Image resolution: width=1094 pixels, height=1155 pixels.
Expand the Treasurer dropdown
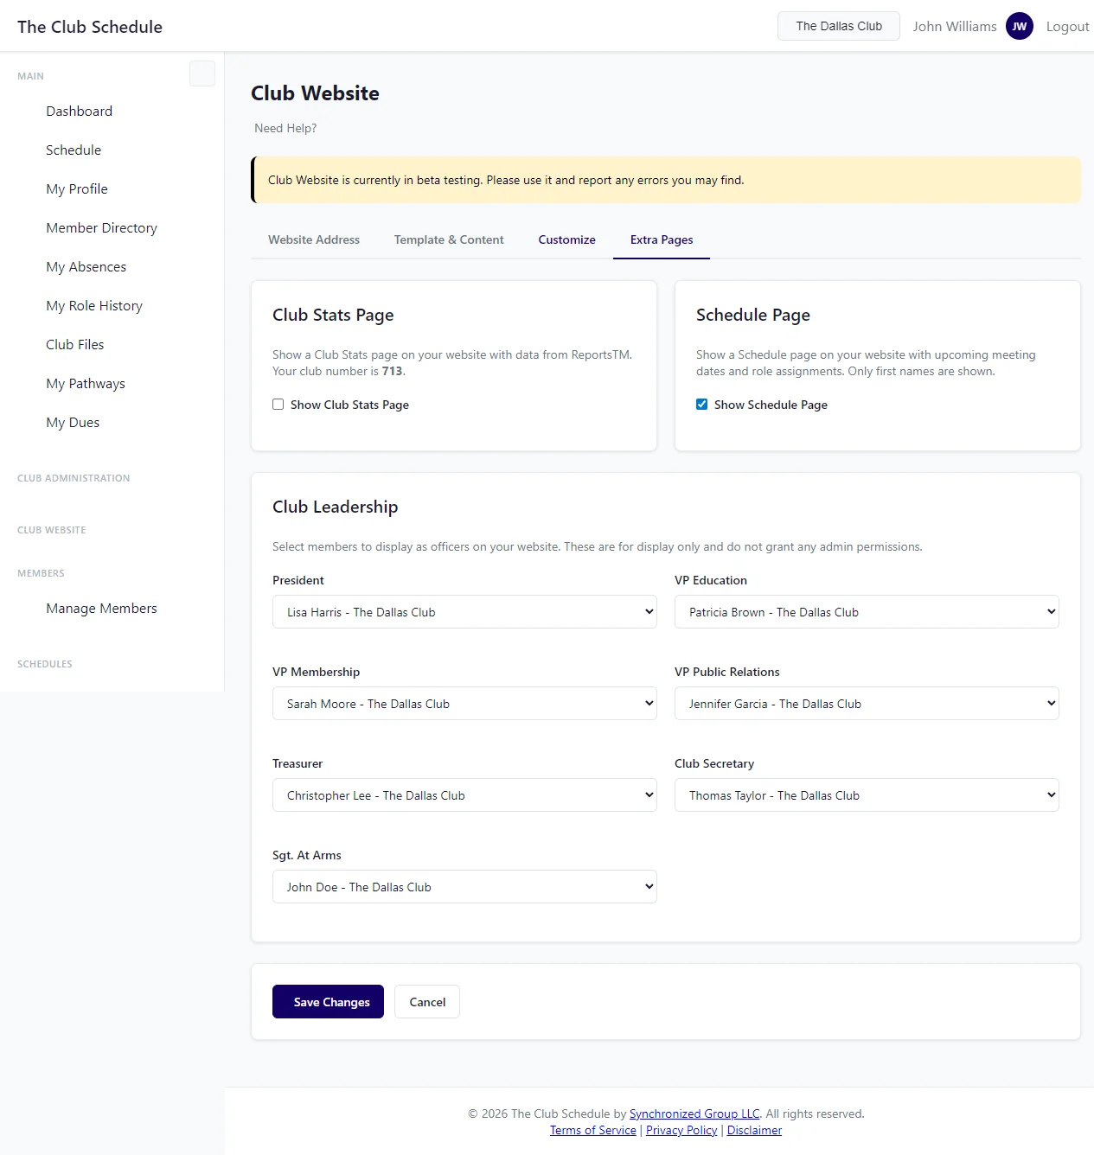(x=464, y=795)
